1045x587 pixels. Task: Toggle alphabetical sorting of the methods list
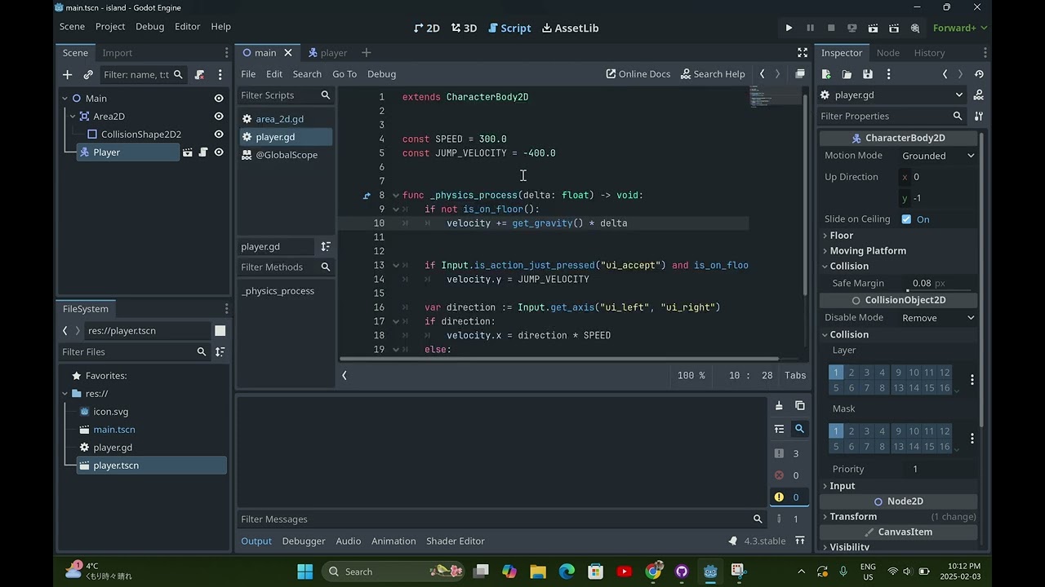pyautogui.click(x=326, y=246)
